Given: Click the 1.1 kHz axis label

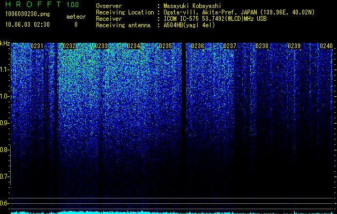Looking at the screenshot, I should click(4, 70).
